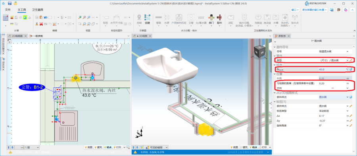Click the zoom in magnifier icon
Viewport: 357px width, 156px height.
80,17
